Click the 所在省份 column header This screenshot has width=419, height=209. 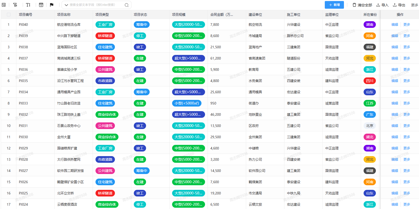370,15
